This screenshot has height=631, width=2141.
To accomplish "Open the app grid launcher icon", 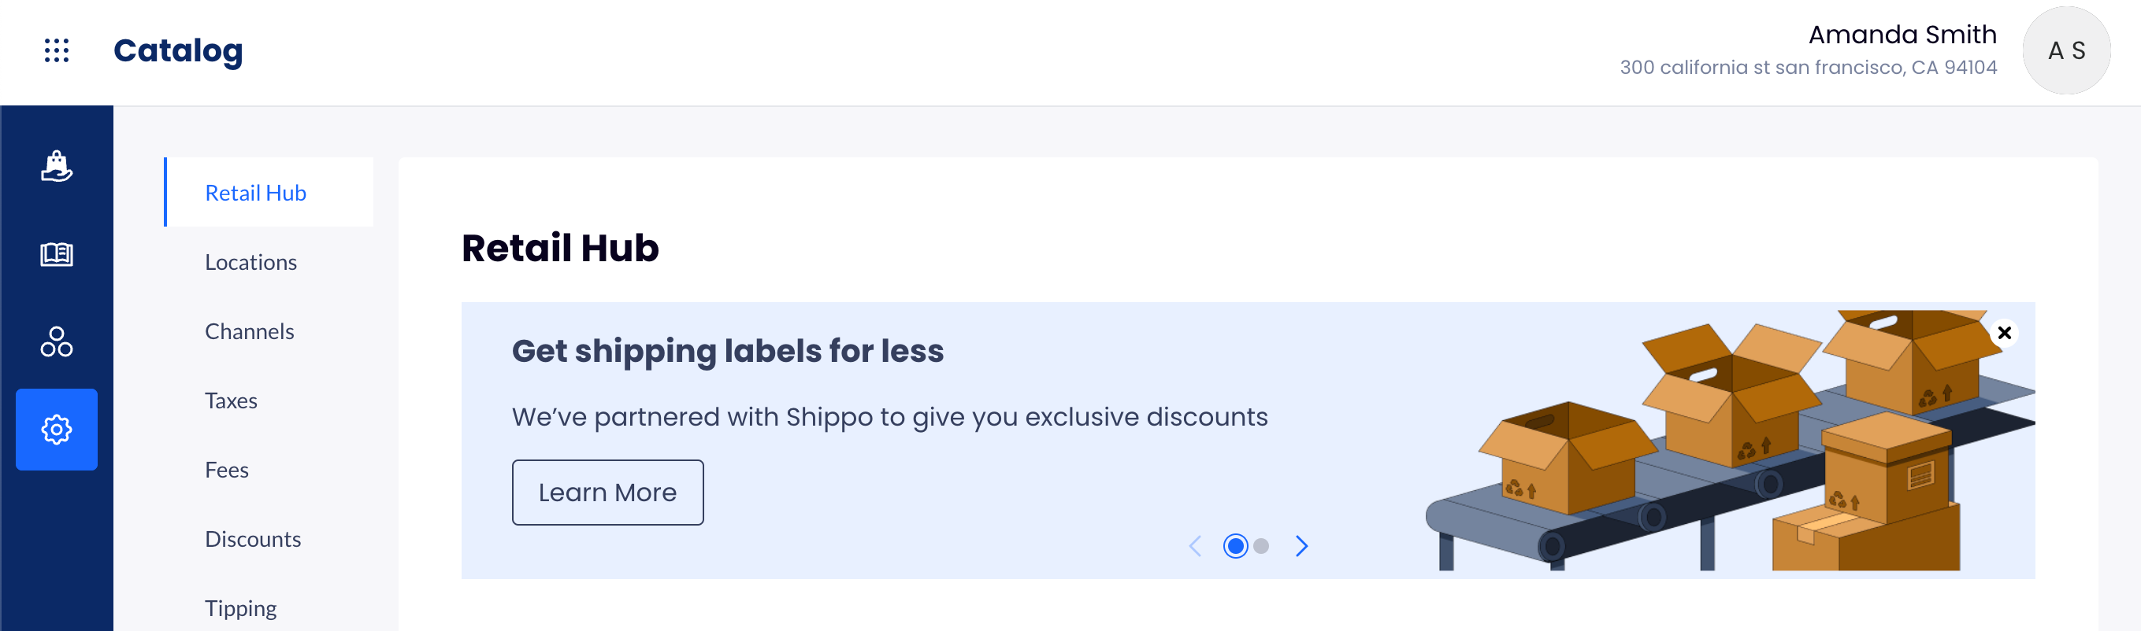I will (57, 50).
